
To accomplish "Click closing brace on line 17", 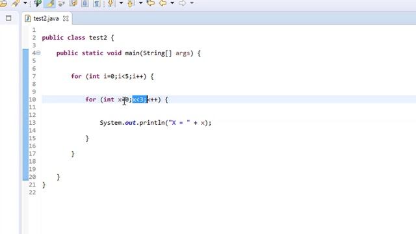I will click(73, 154).
